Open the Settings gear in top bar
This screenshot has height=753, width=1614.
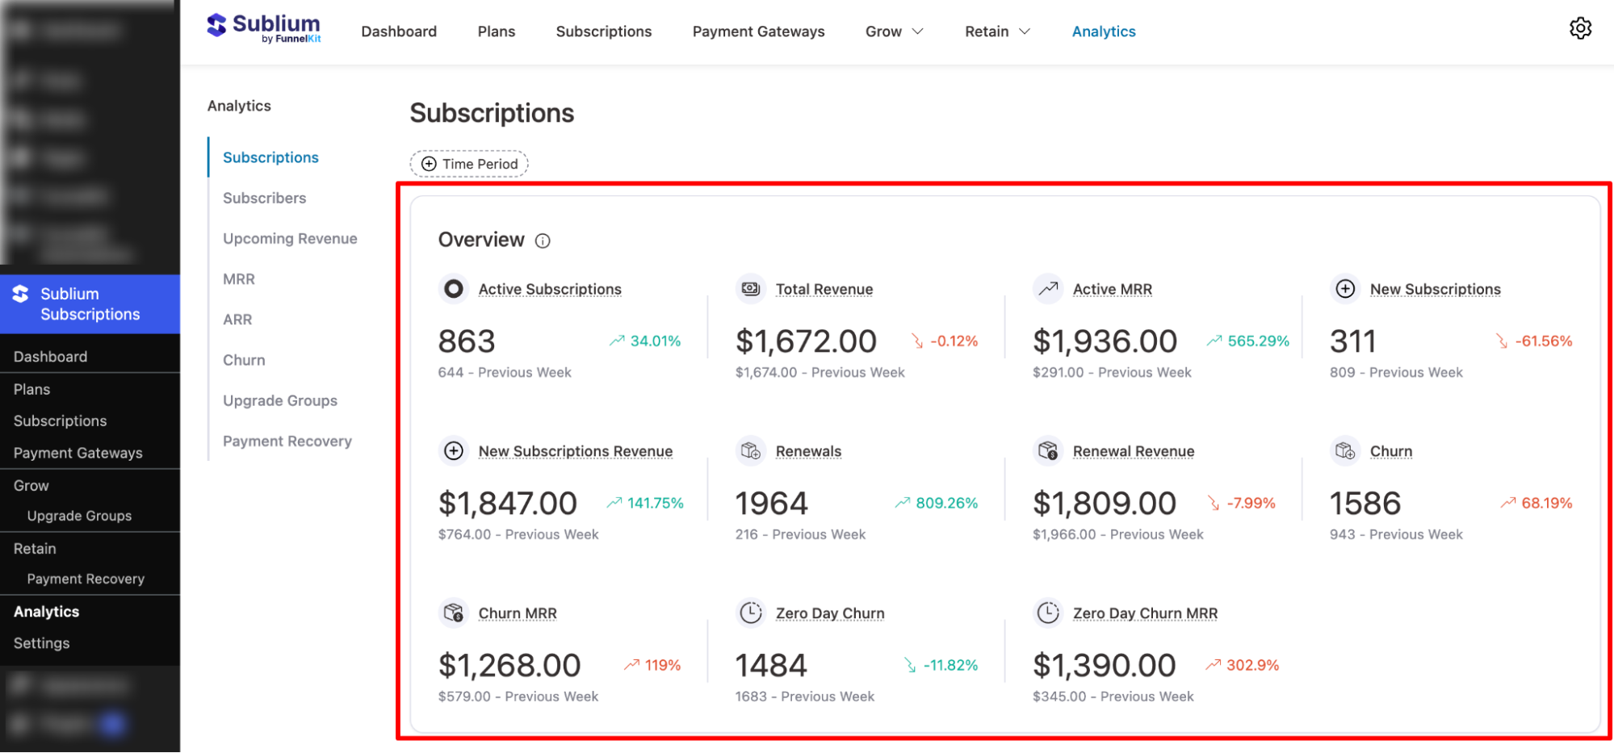point(1580,28)
